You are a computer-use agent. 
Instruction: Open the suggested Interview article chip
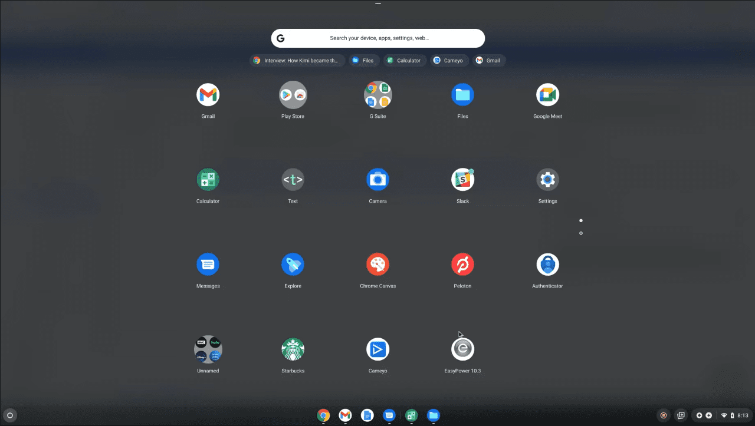[297, 60]
